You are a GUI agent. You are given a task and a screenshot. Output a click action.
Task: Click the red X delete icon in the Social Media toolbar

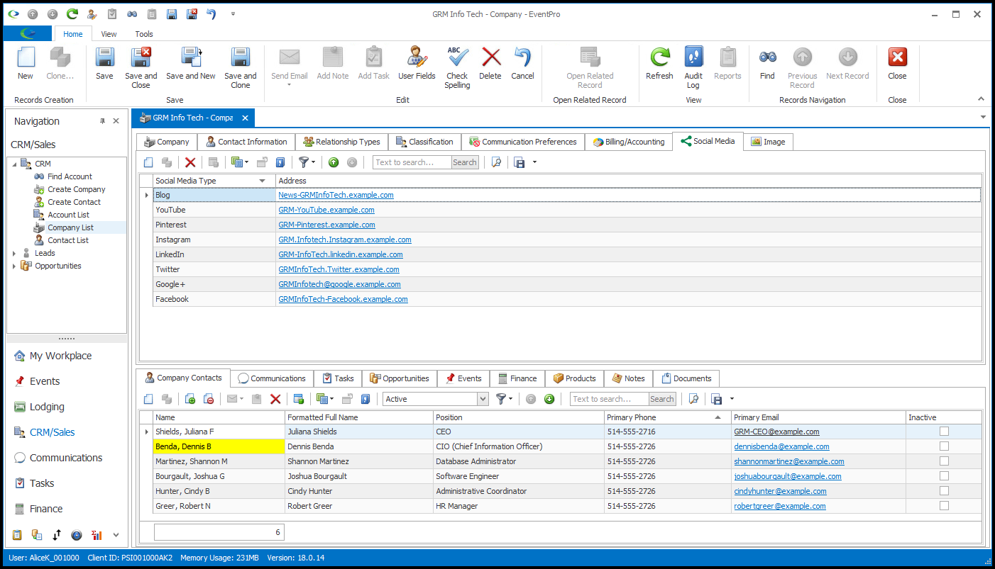coord(190,162)
